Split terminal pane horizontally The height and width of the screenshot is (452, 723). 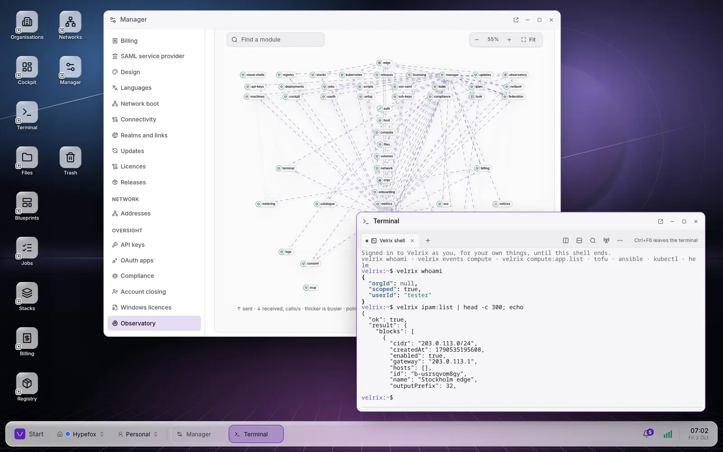(x=579, y=240)
